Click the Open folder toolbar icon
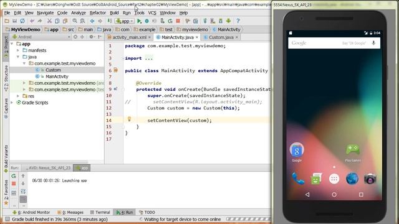 7,21
